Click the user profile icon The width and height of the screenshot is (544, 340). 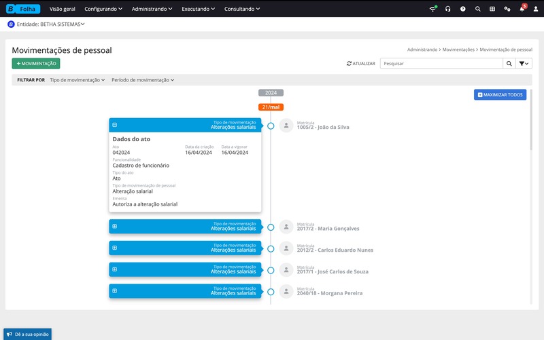(536, 9)
